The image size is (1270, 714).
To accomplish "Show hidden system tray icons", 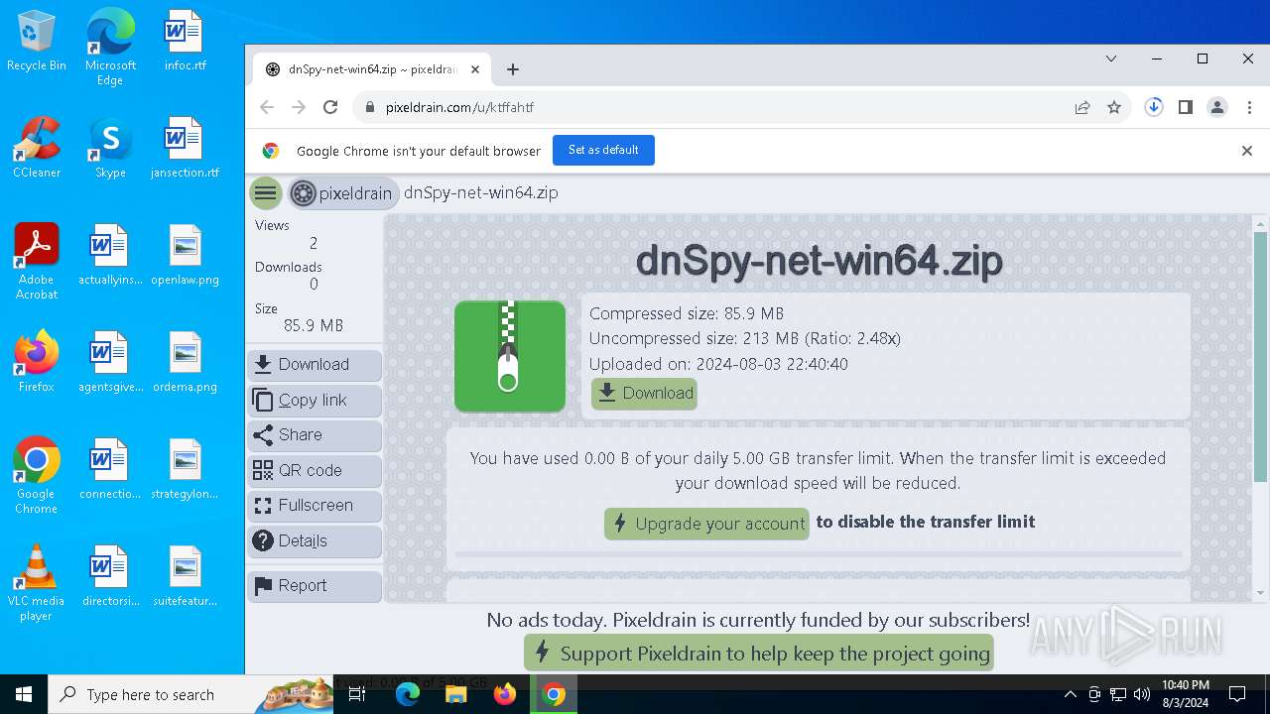I will 1070,694.
